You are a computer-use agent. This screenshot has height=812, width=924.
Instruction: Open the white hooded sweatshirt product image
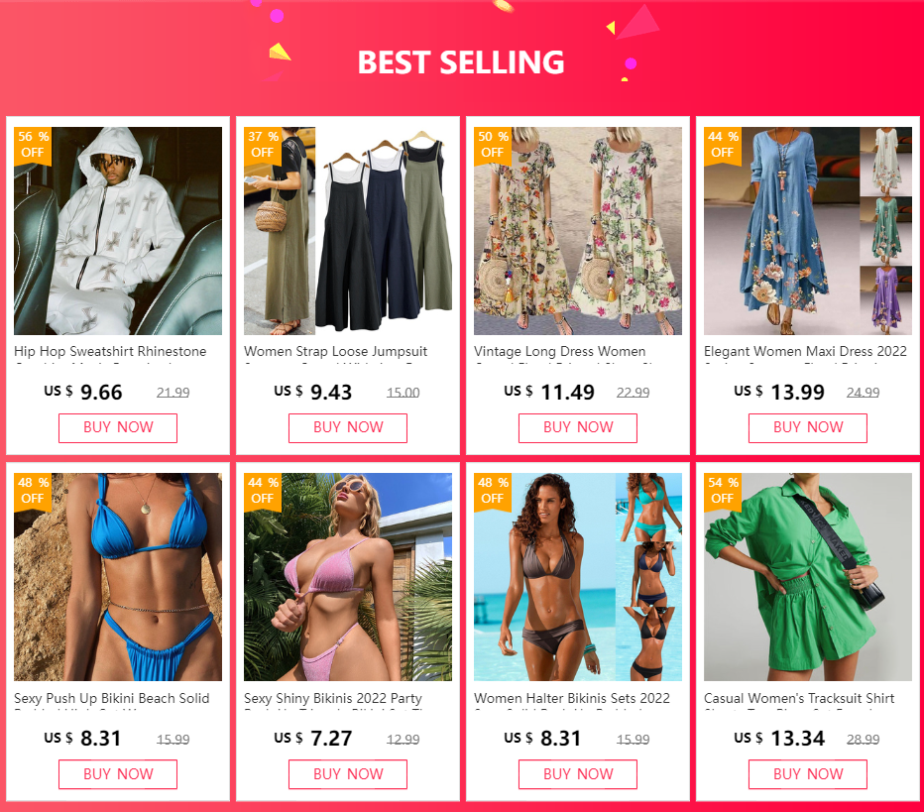pyautogui.click(x=118, y=231)
